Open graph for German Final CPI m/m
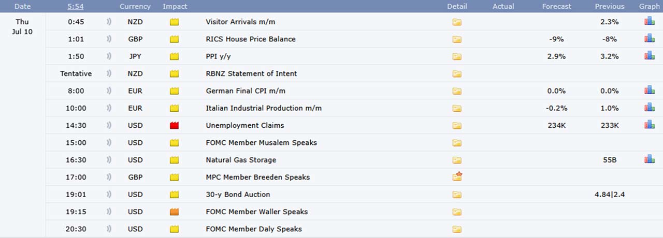Image resolution: width=663 pixels, height=238 pixels. [x=649, y=91]
